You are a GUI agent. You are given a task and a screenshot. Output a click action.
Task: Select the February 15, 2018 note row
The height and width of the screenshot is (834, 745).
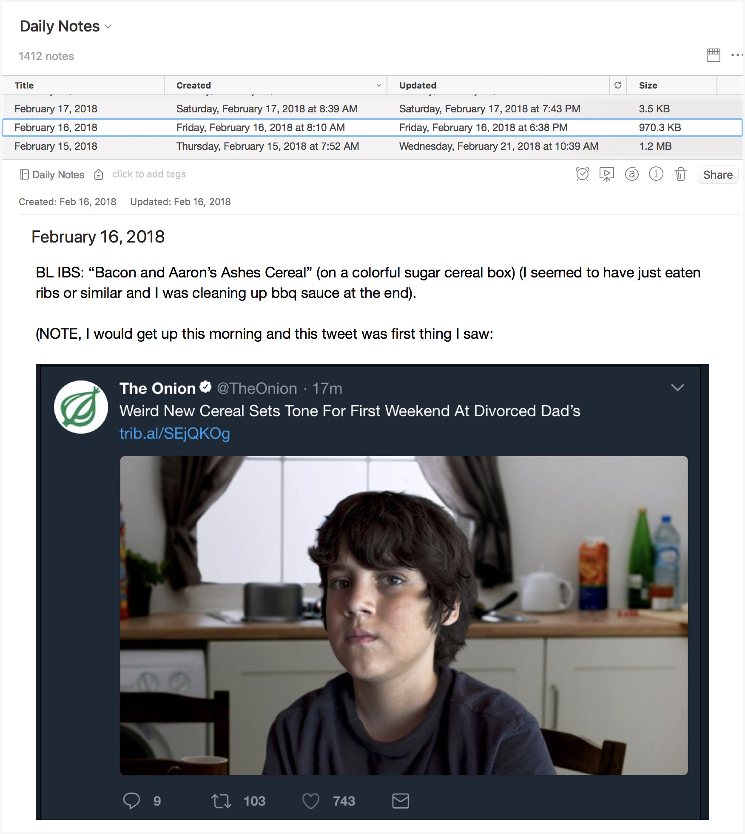[372, 146]
